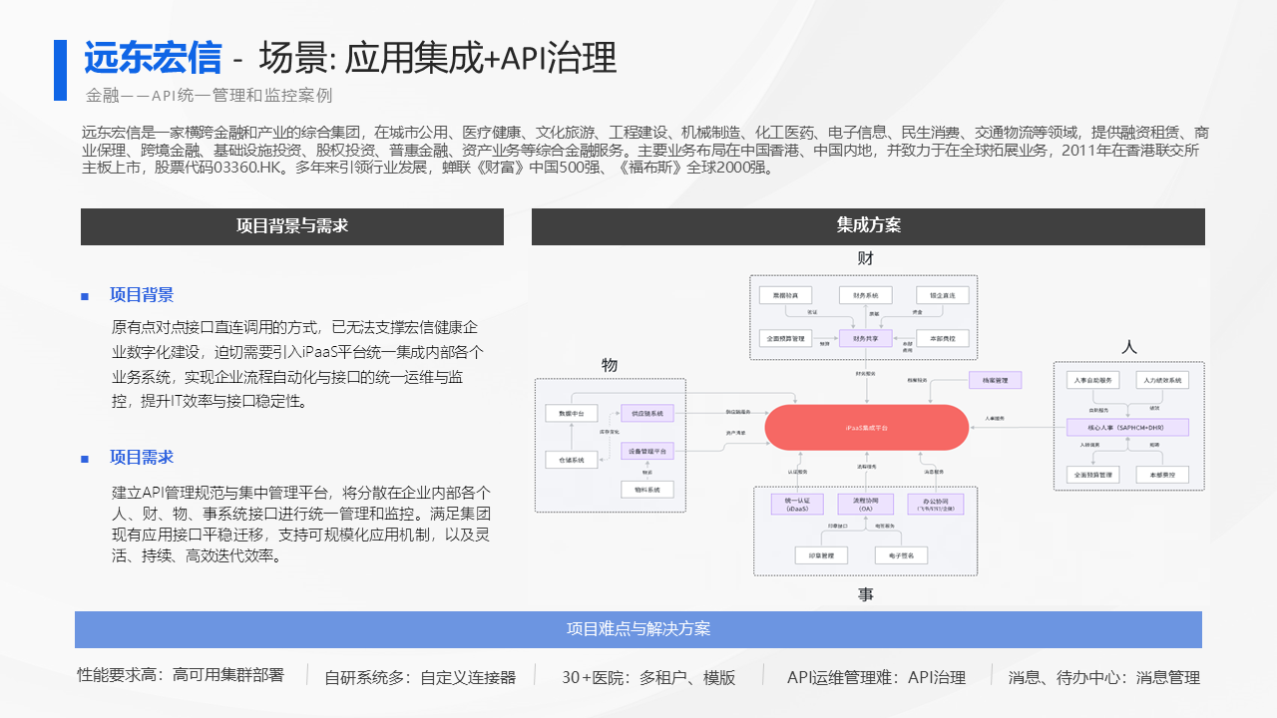The height and width of the screenshot is (718, 1277).
Task: Click the text API运维管理难：API治理
Action: click(876, 677)
